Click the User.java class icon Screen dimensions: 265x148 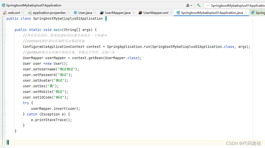(x=75, y=13)
